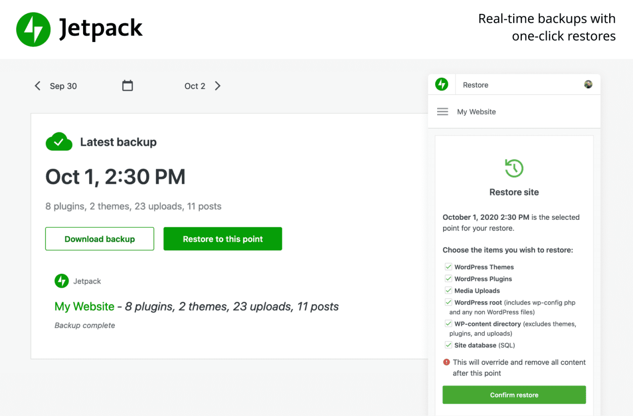The image size is (633, 416).
Task: Click the Confirm restore button
Action: pyautogui.click(x=514, y=395)
